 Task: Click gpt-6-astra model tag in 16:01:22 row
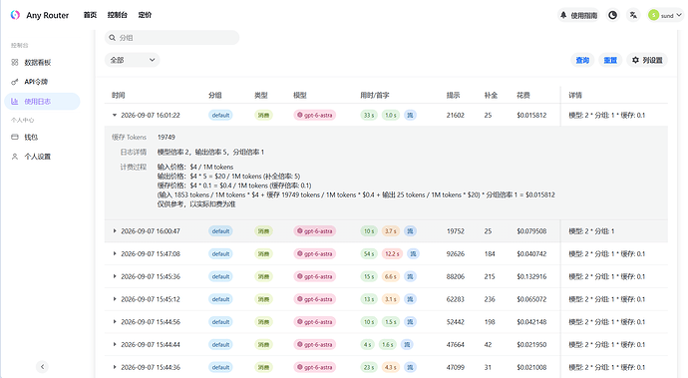pyautogui.click(x=315, y=115)
